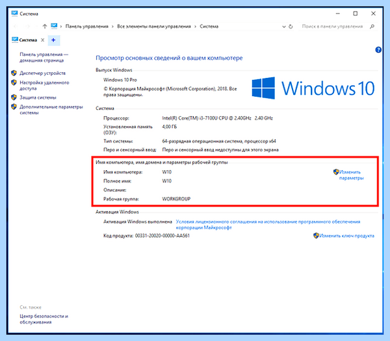Viewport: 390px width, 341px height.
Task: Click the help question mark icon
Action: [378, 50]
